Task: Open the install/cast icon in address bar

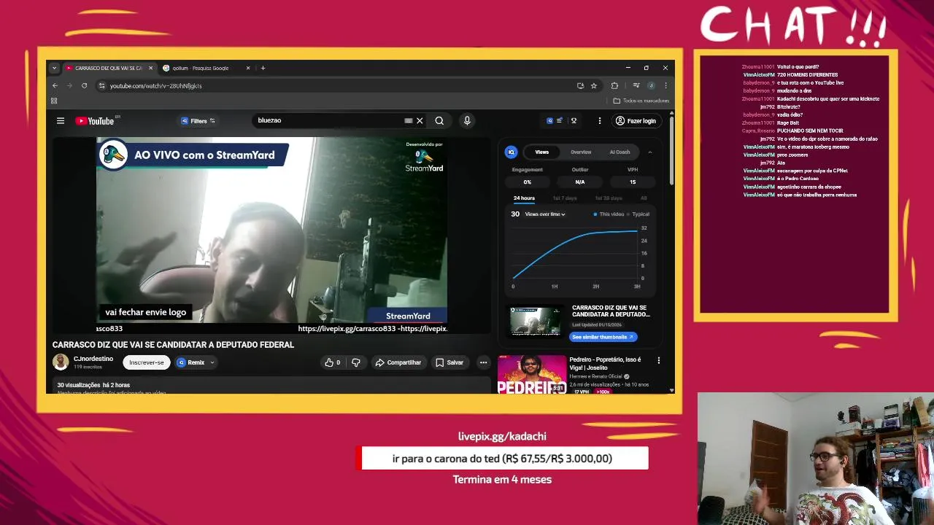Action: [580, 85]
